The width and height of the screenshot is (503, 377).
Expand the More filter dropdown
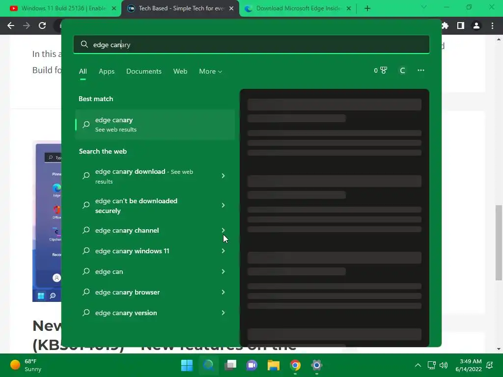coord(210,72)
